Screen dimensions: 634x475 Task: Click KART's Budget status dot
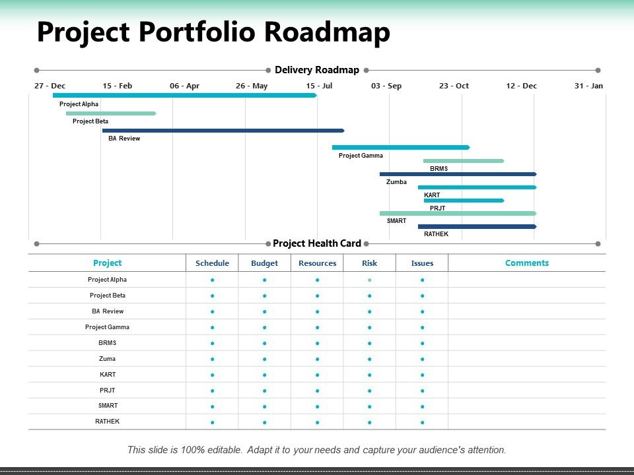264,375
